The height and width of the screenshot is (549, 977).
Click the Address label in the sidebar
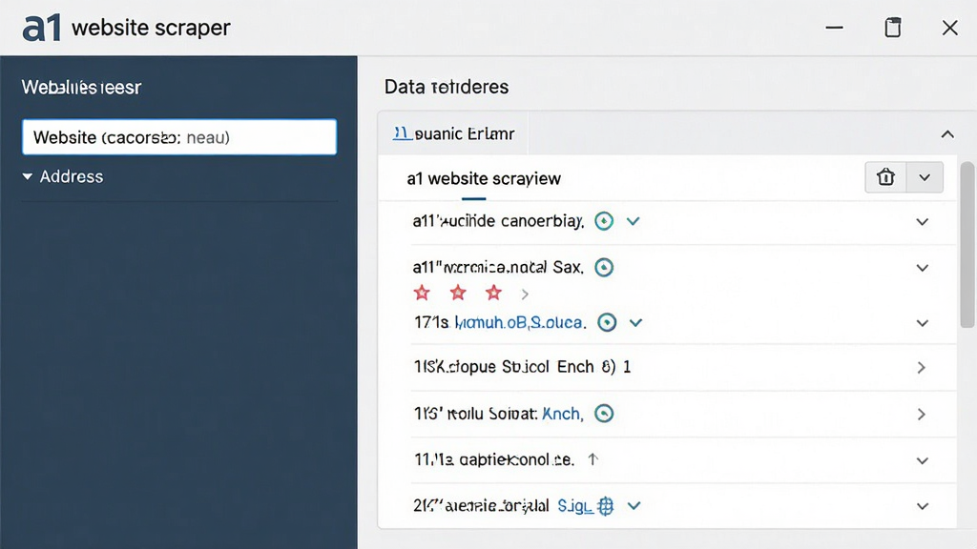pos(72,176)
